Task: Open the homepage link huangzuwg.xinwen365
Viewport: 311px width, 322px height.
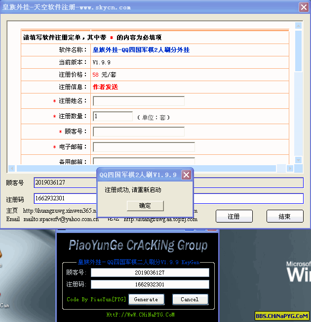Action: [x=59, y=211]
